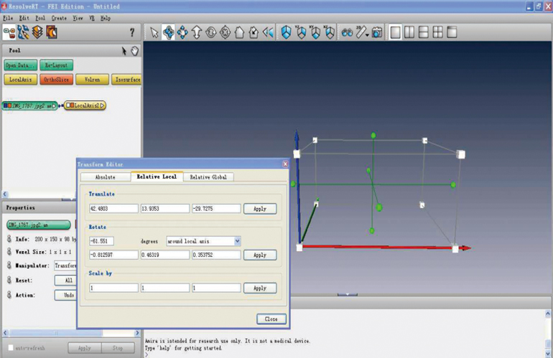Switch to single viewer layout icon

(396, 32)
